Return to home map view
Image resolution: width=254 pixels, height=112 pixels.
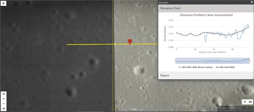click(x=4, y=109)
